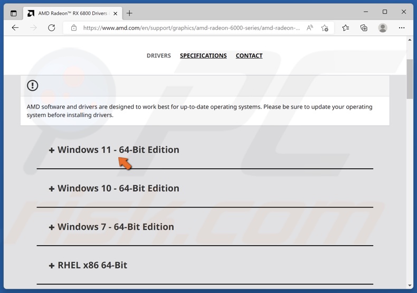Refresh the AMD page
Image resolution: width=417 pixels, height=293 pixels.
point(52,27)
